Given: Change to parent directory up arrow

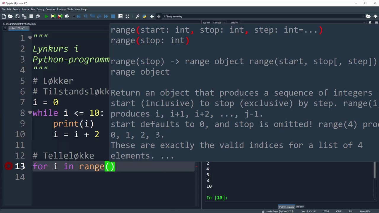Looking at the screenshot, I should click(375, 16).
